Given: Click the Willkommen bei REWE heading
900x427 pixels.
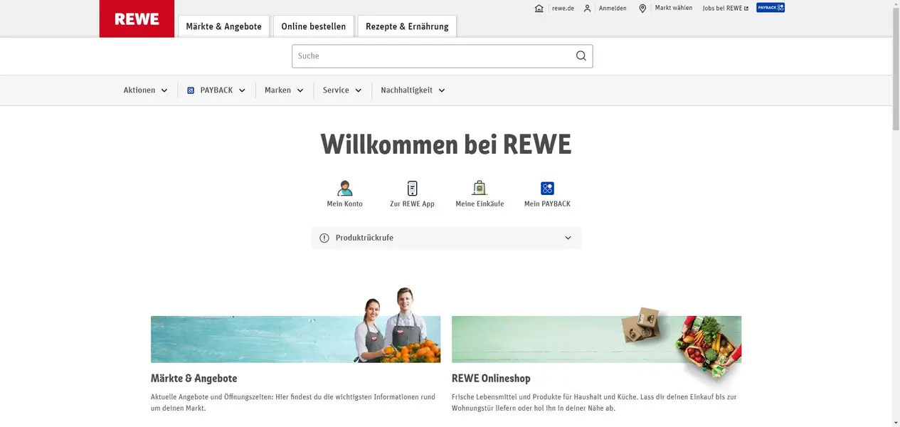Looking at the screenshot, I should [446, 144].
